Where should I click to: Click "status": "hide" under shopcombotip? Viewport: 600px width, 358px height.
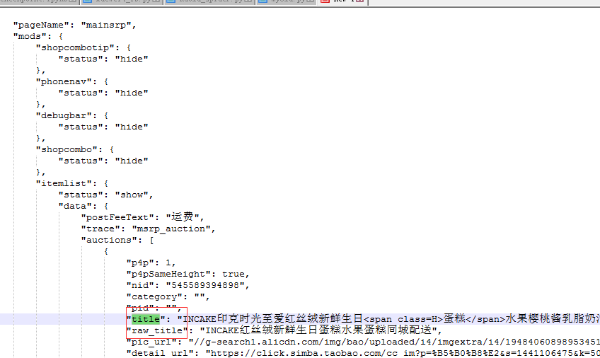pos(103,59)
